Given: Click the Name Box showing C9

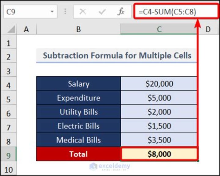Looking at the screenshot, I should point(30,12).
